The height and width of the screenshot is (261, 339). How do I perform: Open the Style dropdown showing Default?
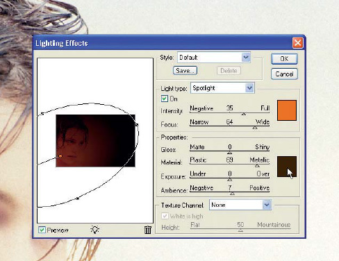click(214, 57)
